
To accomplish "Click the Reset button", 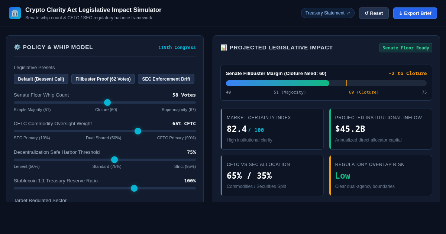I will pyautogui.click(x=374, y=13).
